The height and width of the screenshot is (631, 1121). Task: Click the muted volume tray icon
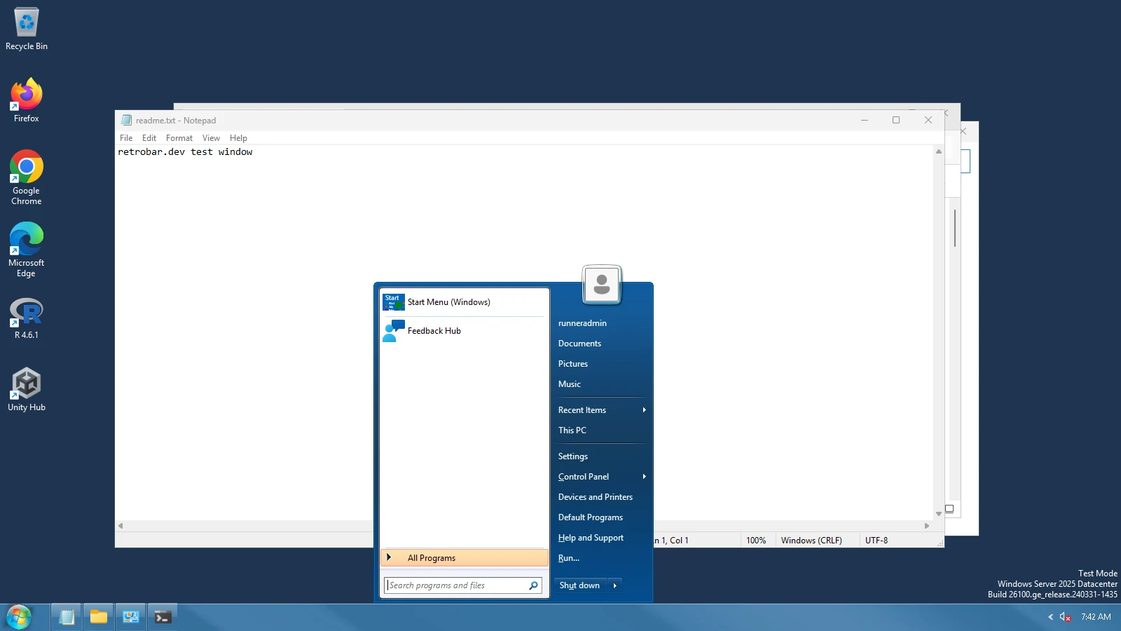1065,617
